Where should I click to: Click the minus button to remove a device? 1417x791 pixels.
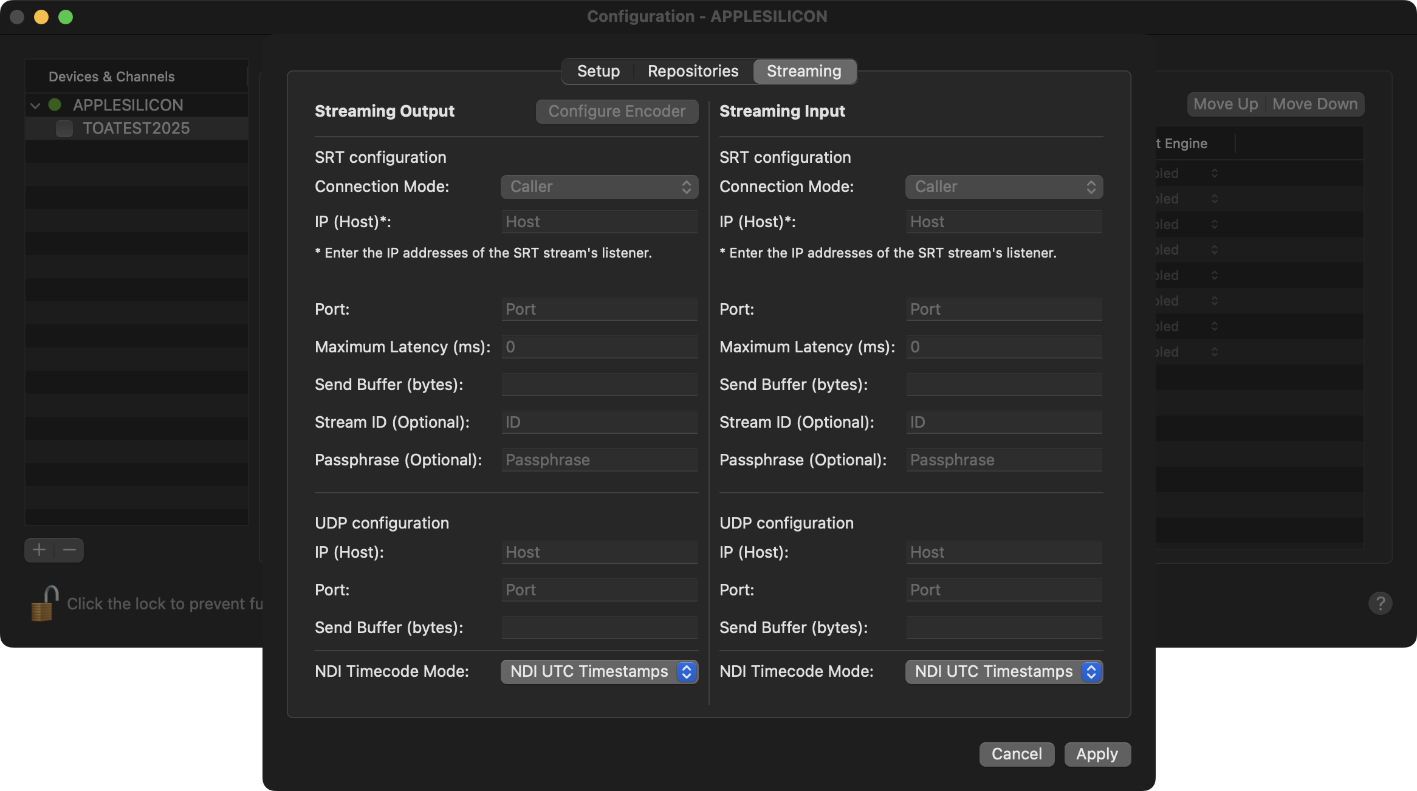(x=69, y=550)
